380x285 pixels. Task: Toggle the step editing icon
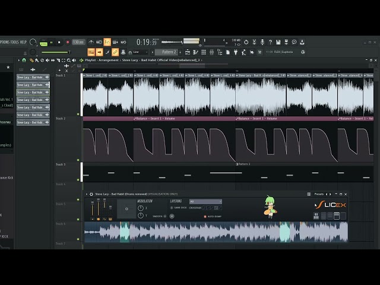click(x=107, y=52)
